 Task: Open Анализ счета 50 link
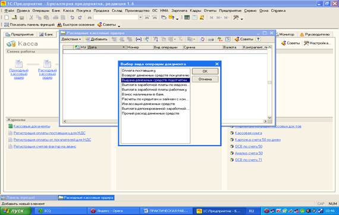point(249,153)
